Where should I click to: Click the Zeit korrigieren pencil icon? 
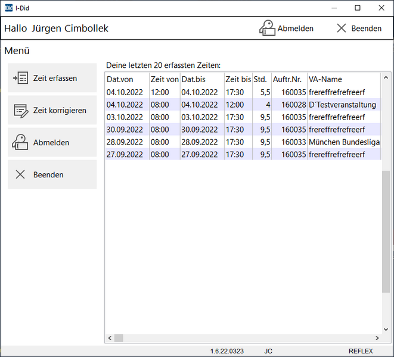[x=21, y=111]
